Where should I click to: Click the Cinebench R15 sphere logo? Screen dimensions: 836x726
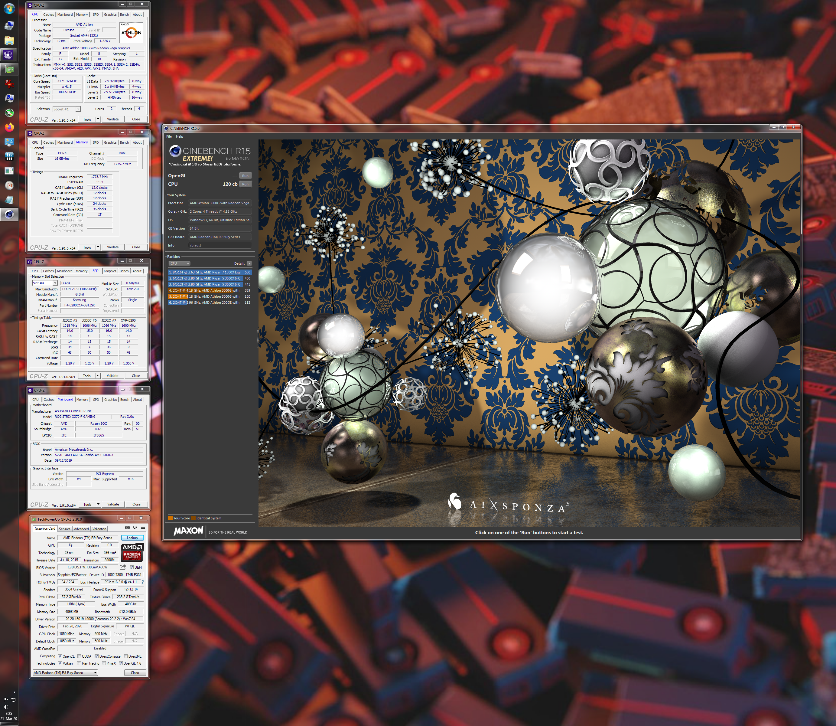[x=175, y=151]
